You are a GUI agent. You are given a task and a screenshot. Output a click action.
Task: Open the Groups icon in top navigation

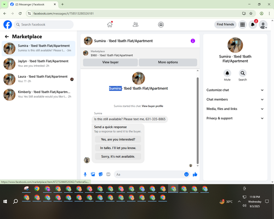161,25
